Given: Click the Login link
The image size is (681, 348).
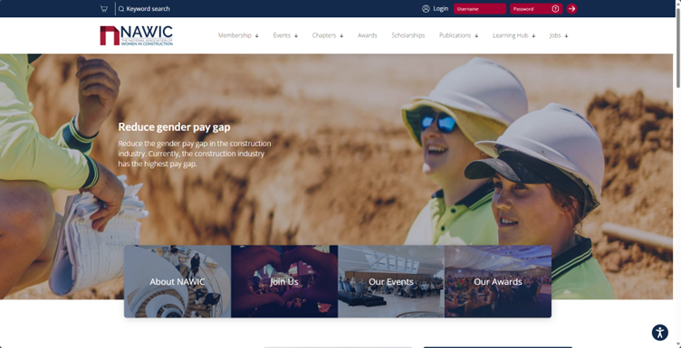Looking at the screenshot, I should click(x=440, y=9).
